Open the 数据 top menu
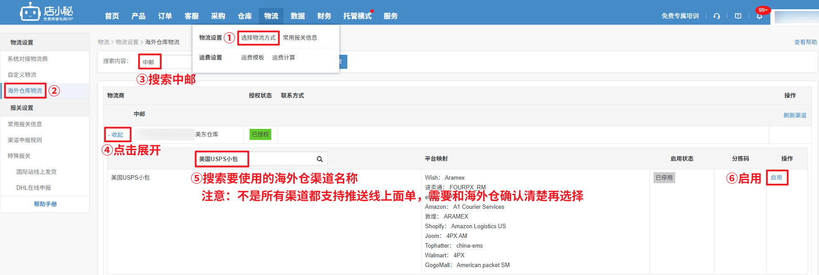819x275 pixels. click(x=298, y=16)
